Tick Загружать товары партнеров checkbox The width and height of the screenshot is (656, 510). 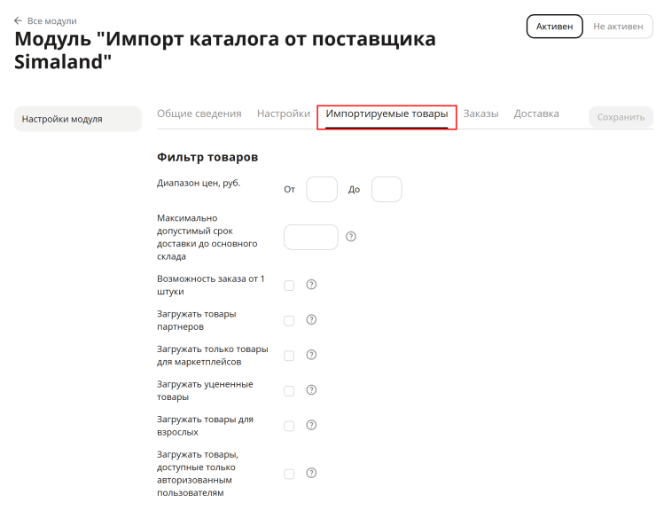click(289, 321)
